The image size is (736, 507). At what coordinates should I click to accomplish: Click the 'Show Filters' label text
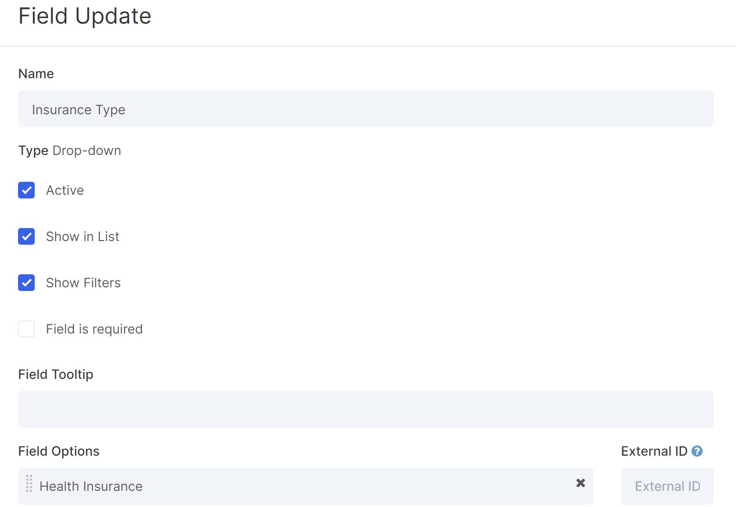pos(83,283)
